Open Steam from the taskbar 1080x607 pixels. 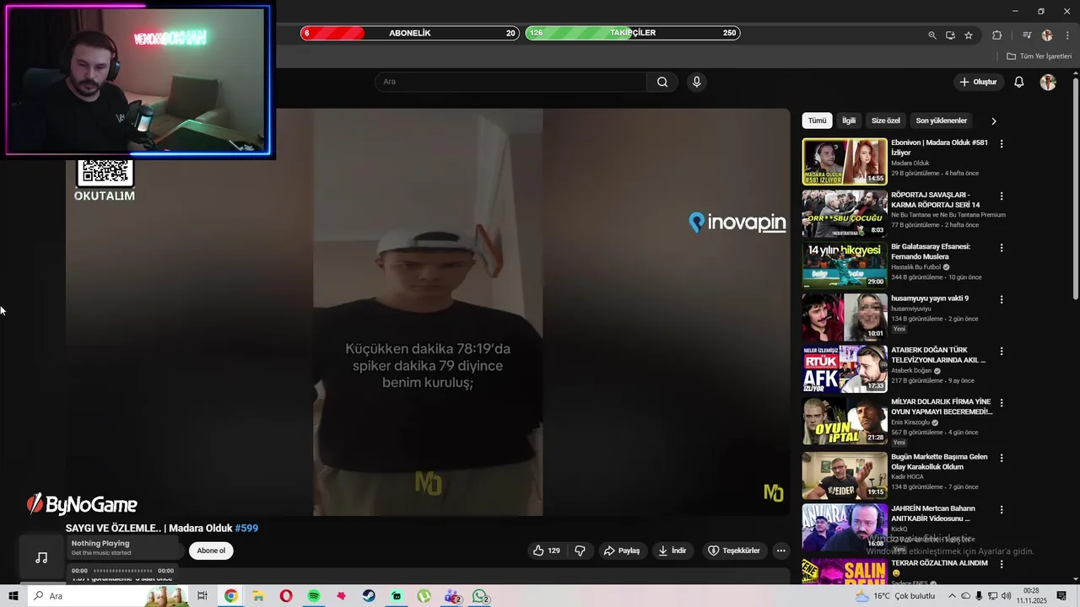point(369,596)
